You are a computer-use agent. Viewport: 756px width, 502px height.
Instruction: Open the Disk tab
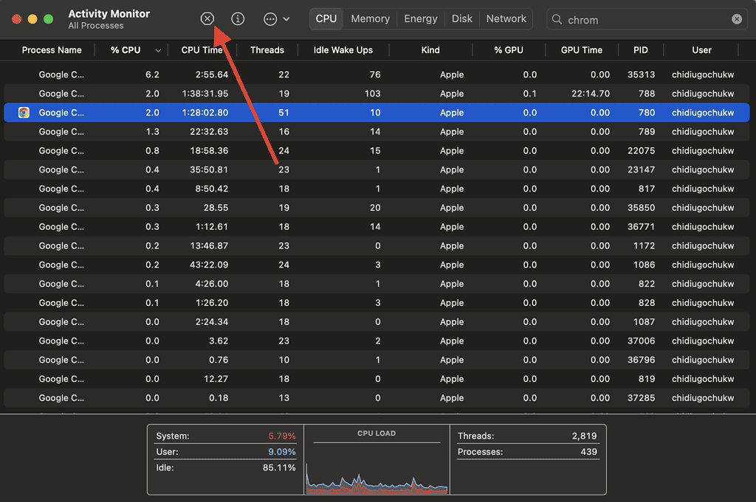[x=462, y=19]
